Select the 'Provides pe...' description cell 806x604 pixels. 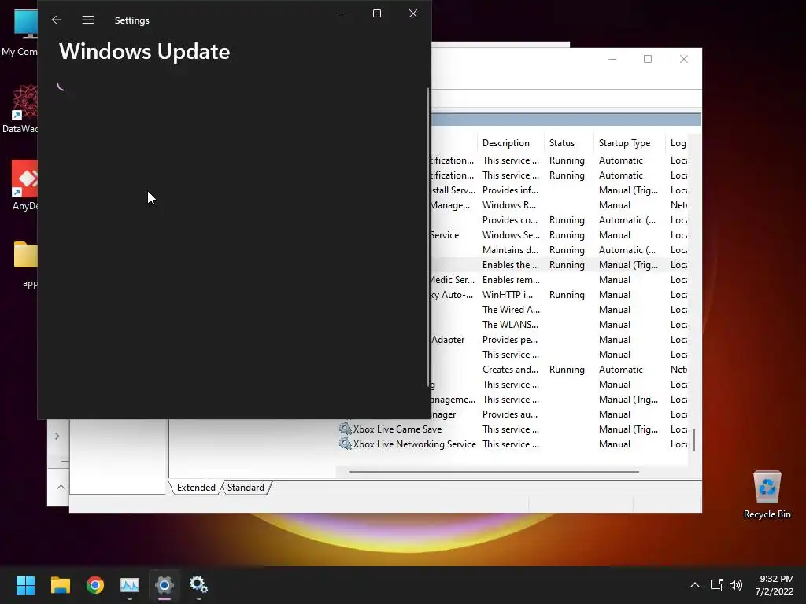click(510, 340)
